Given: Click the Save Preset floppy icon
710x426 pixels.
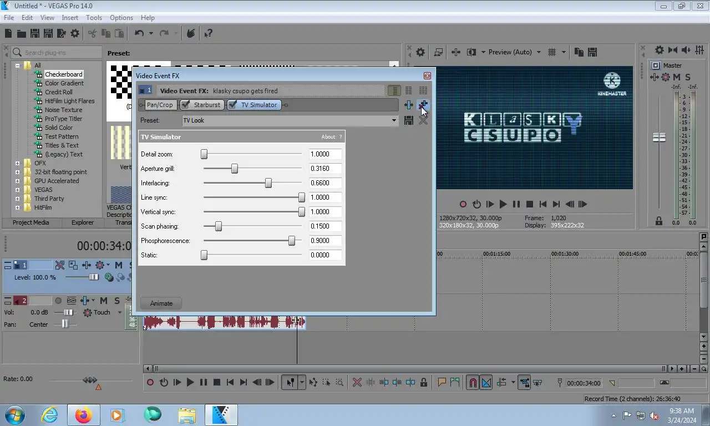Looking at the screenshot, I should (409, 120).
